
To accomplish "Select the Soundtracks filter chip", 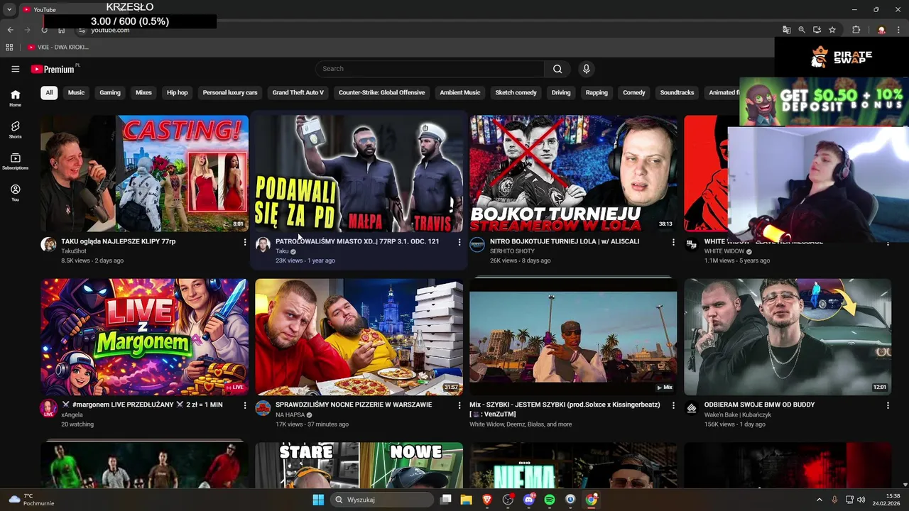I will click(x=677, y=92).
